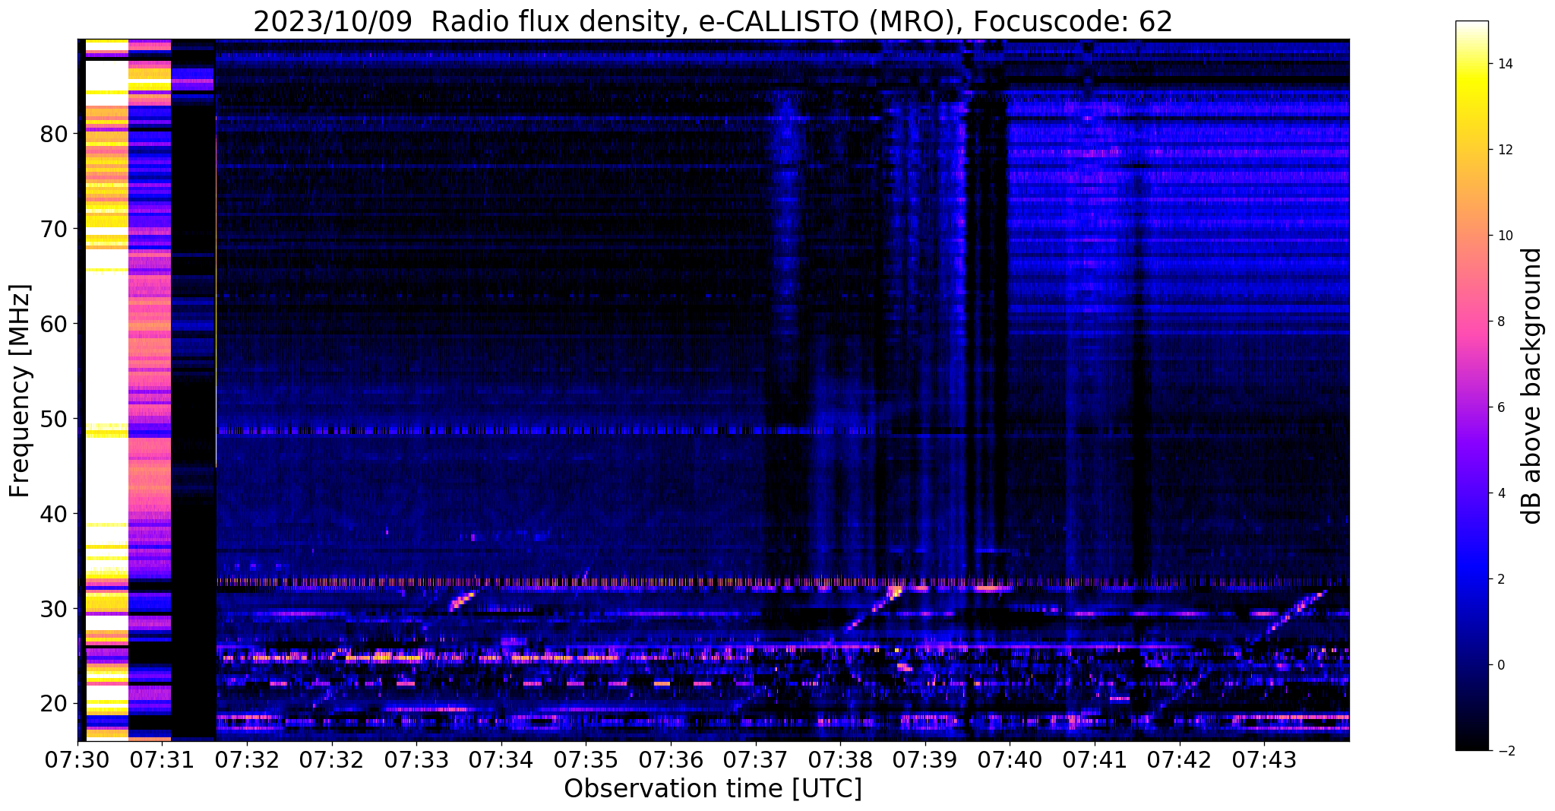Click the frequency tick label 70

click(54, 229)
